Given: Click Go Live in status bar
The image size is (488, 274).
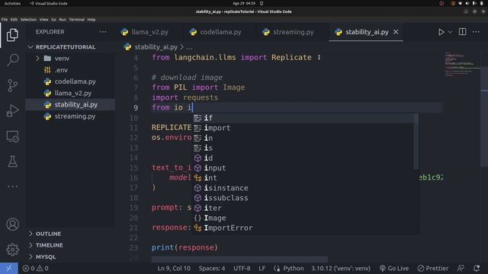Looking at the screenshot, I should [x=394, y=268].
